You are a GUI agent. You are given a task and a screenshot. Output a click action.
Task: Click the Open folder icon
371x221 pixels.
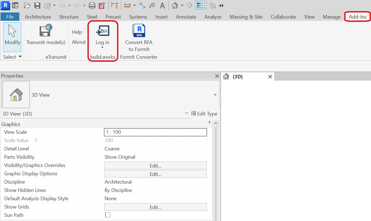(x=27, y=5)
